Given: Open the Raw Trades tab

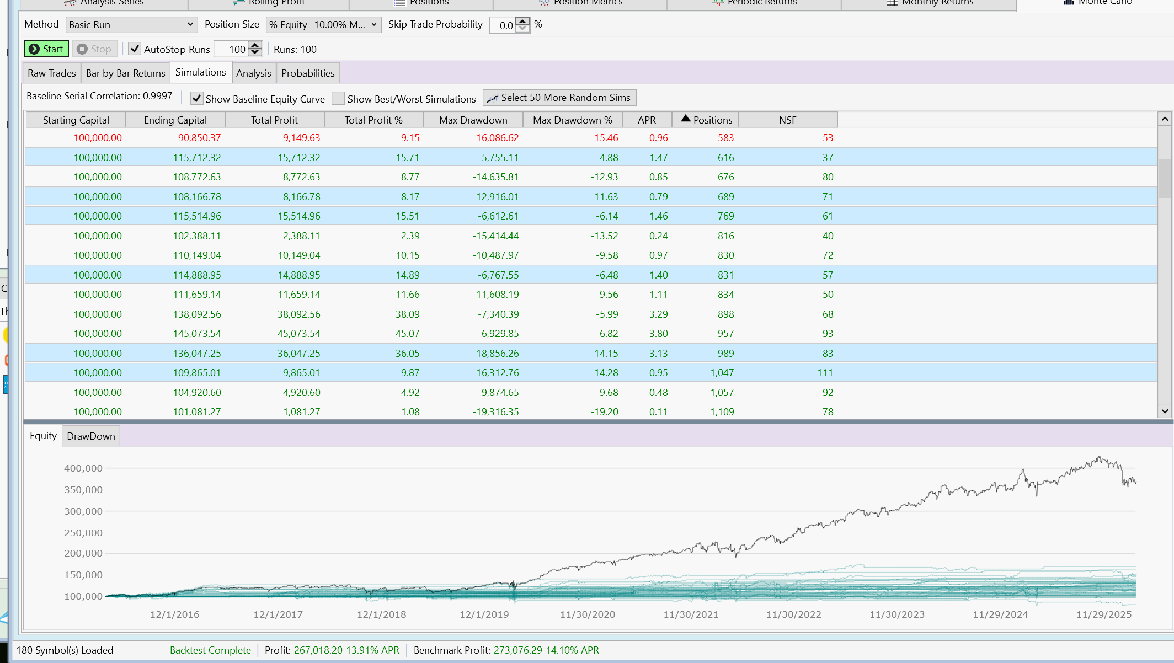Looking at the screenshot, I should point(52,73).
